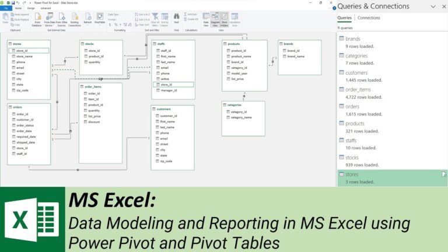The height and width of the screenshot is (252, 448).
Task: Select the stores query
Action: [392, 178]
